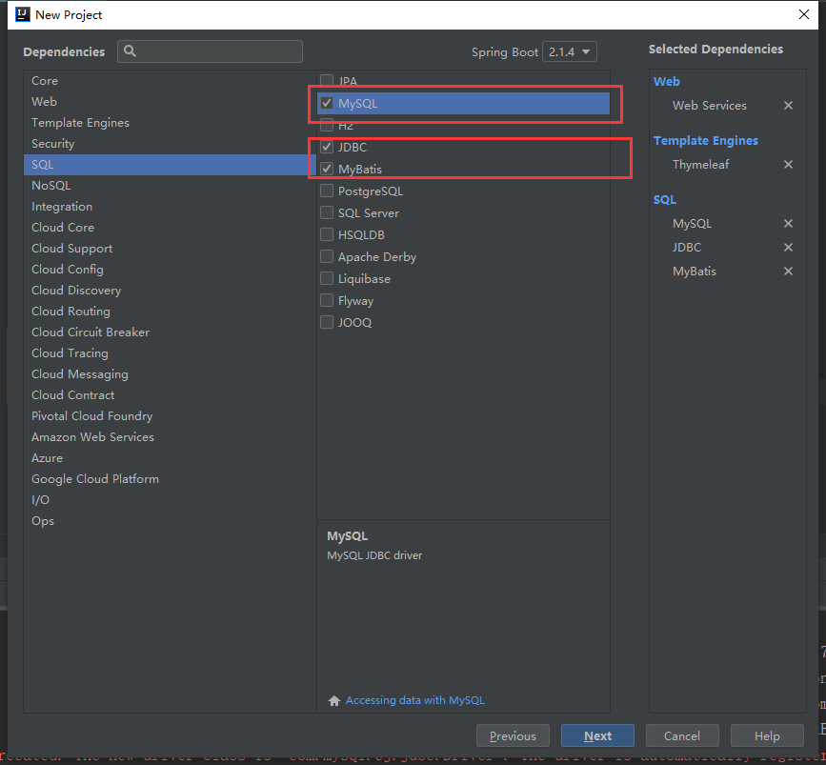
Task: Click the Web heading in Selected Dependencies
Action: 666,82
